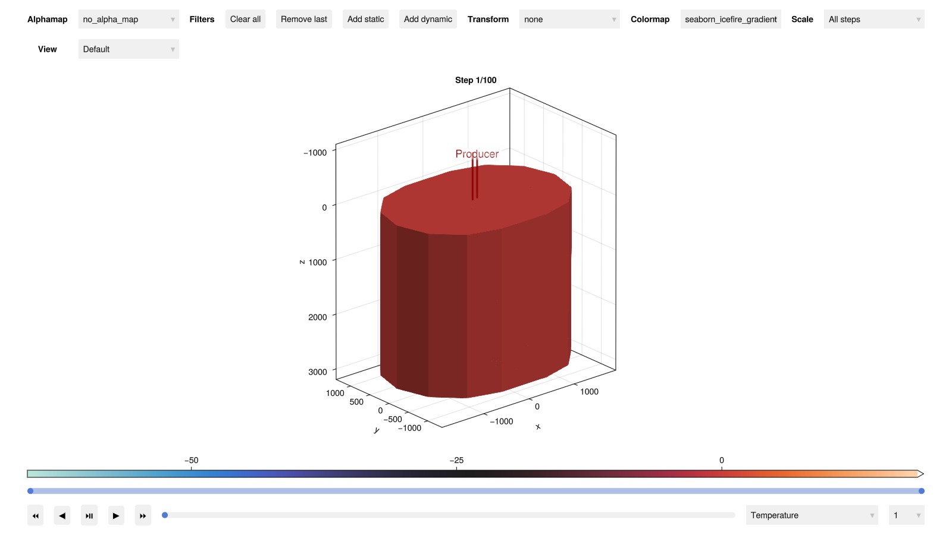This screenshot has height=535, width=952.
Task: Expand the Transform selection menu
Action: [x=569, y=20]
